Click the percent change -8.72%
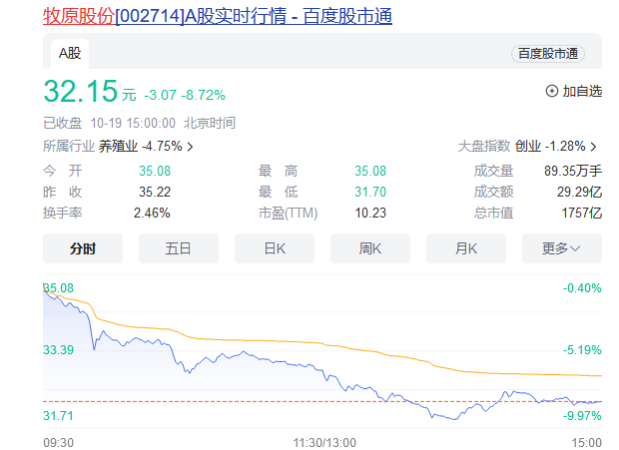 pos(203,95)
